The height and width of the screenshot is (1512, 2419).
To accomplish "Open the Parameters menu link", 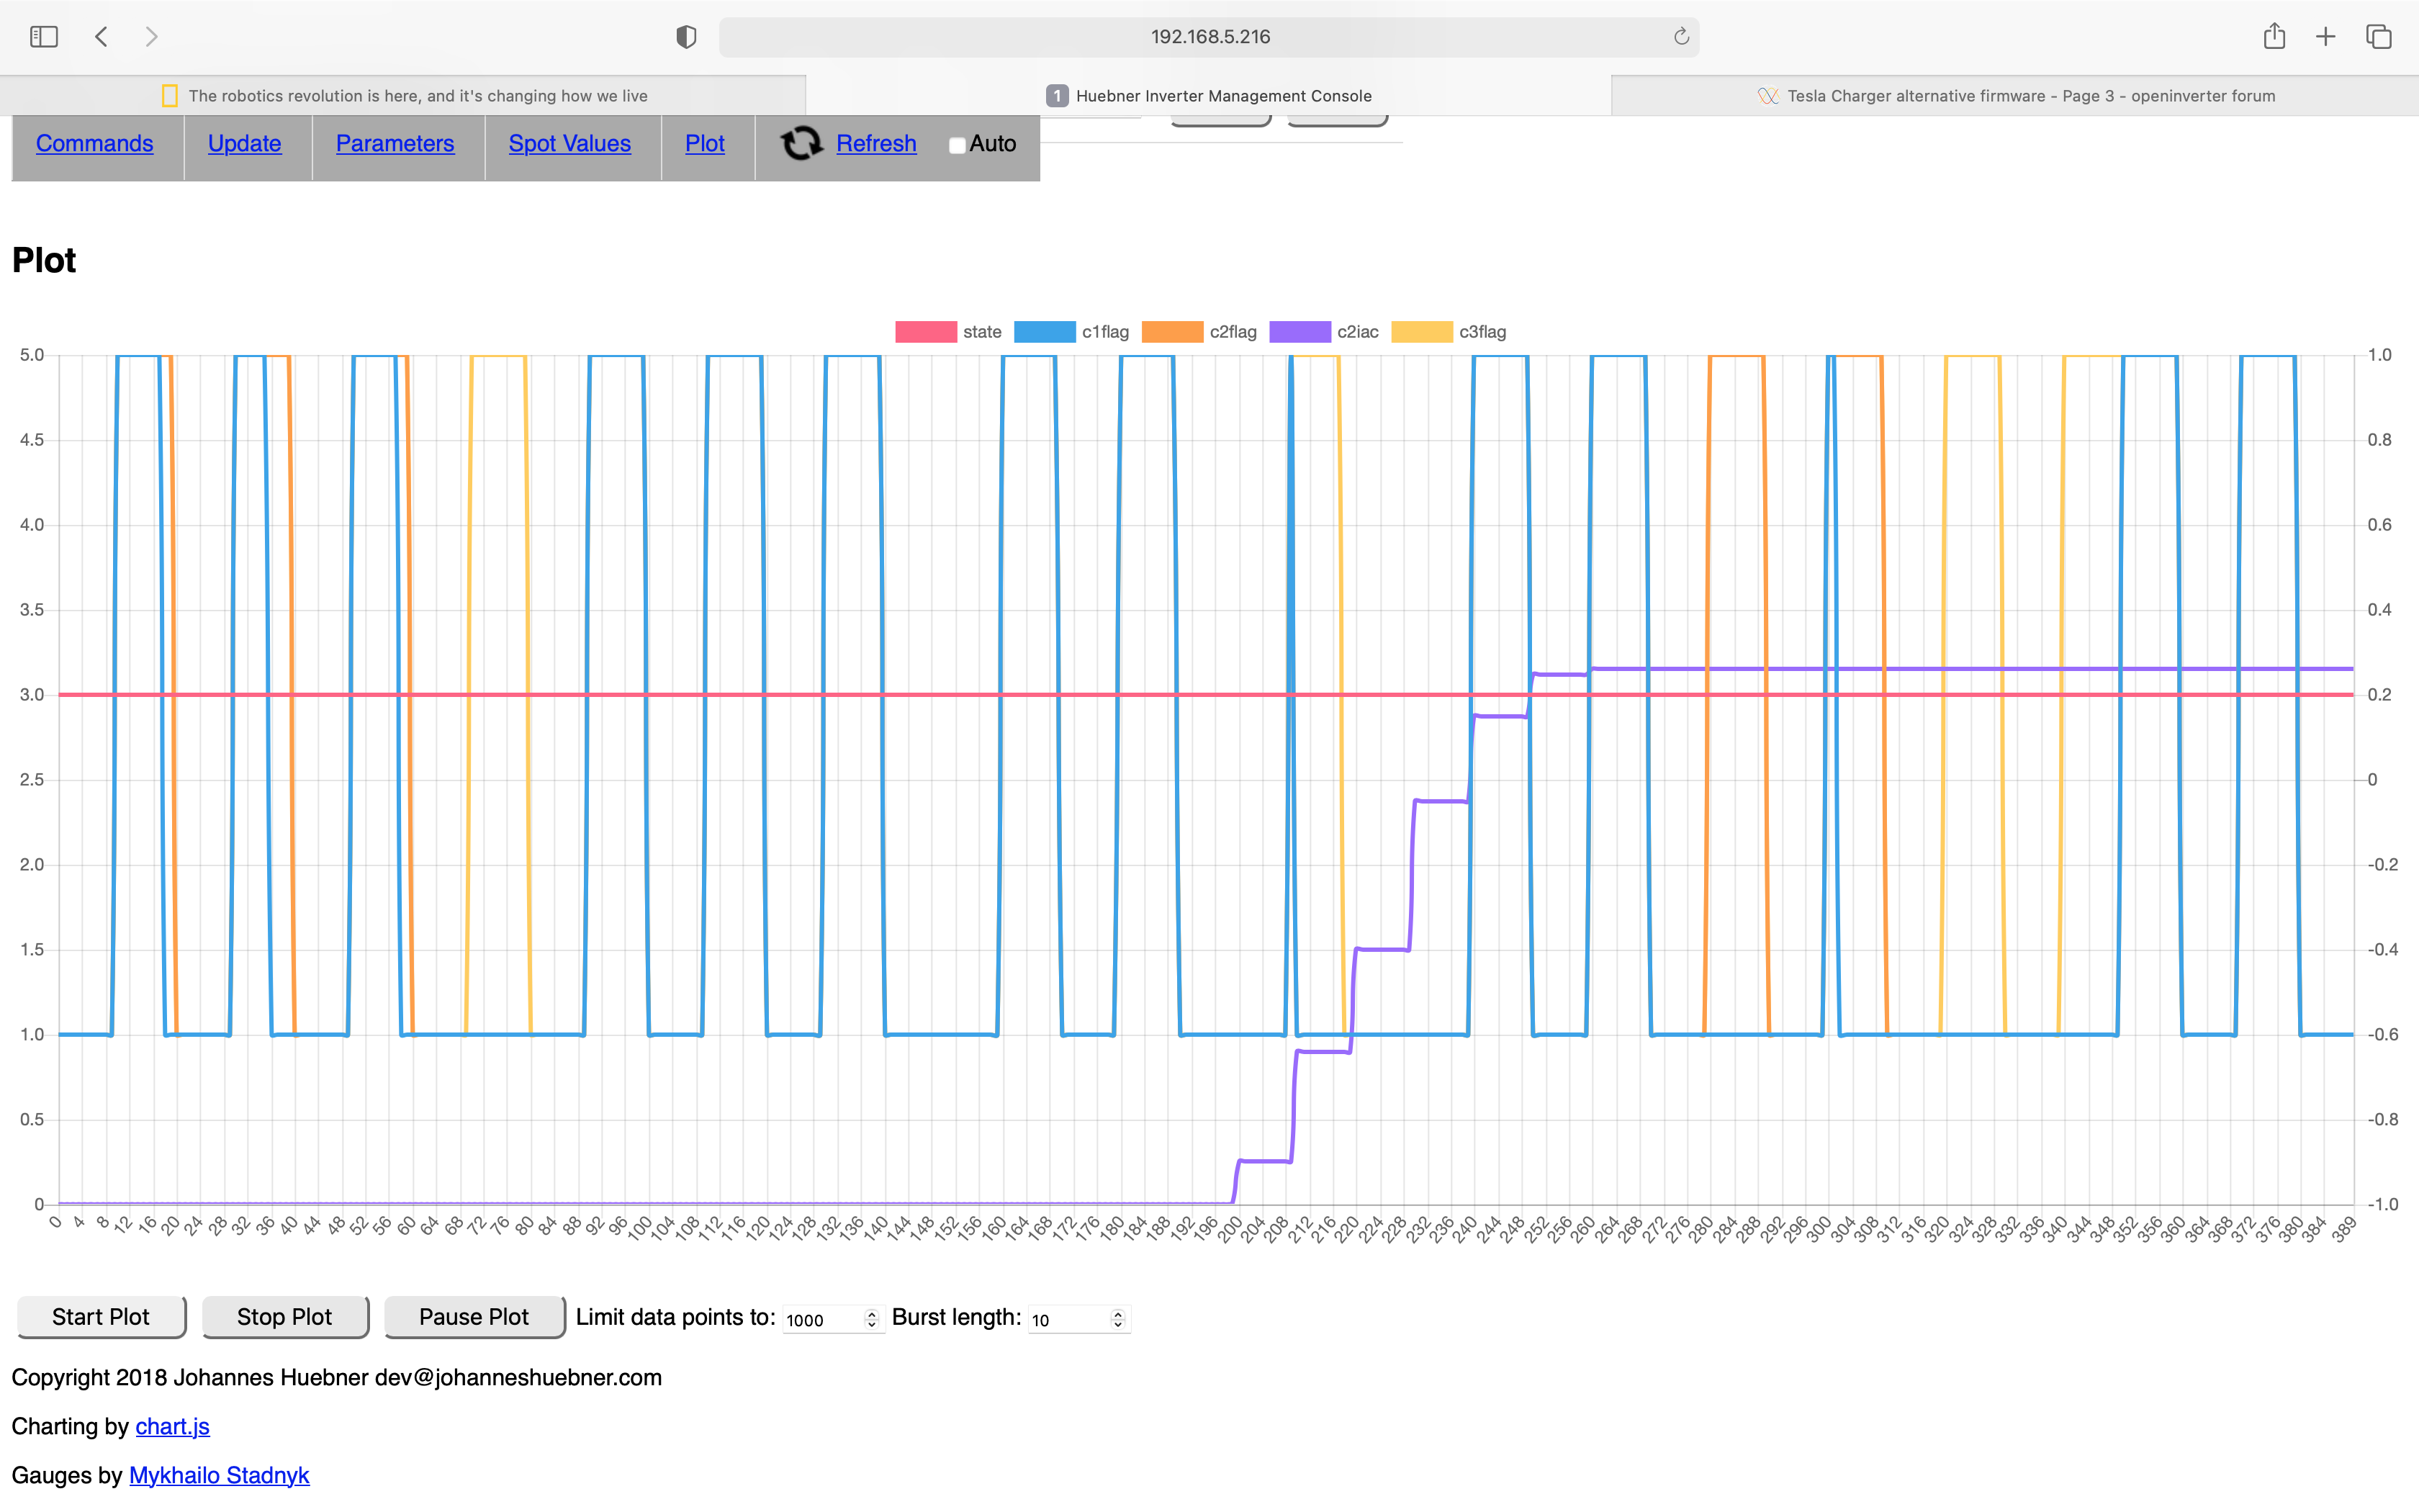I will tap(395, 144).
